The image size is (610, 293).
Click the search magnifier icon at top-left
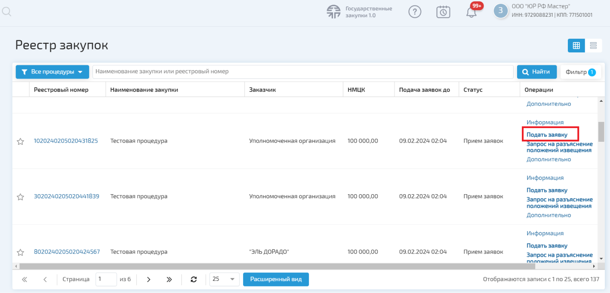(6, 12)
